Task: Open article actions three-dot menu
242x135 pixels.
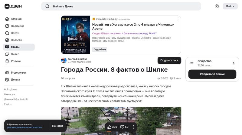Action: pos(133,127)
